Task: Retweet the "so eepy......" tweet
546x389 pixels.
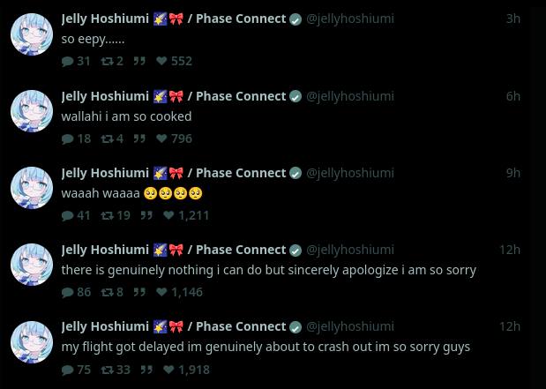Action: tap(107, 62)
